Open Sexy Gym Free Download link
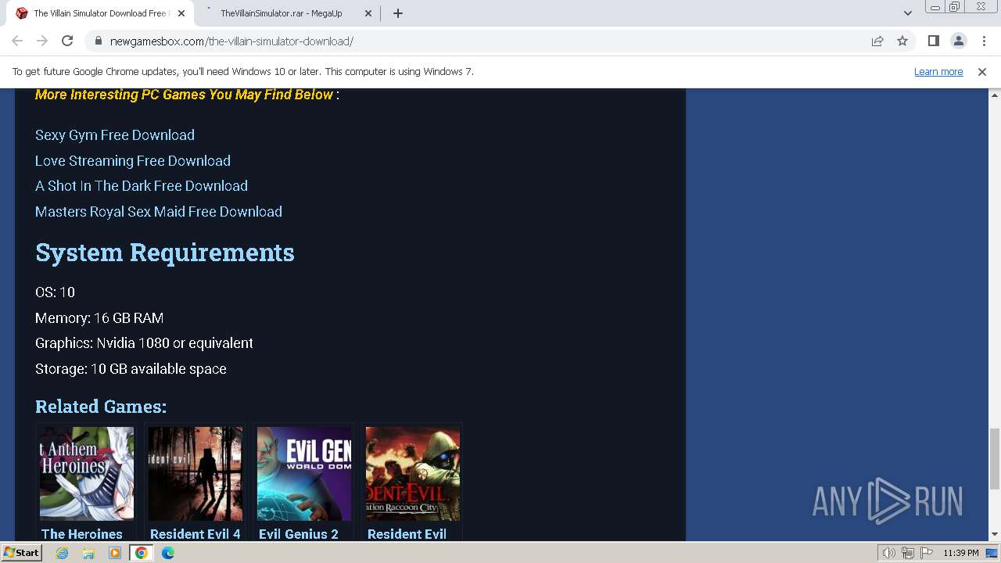1001x563 pixels. [115, 134]
